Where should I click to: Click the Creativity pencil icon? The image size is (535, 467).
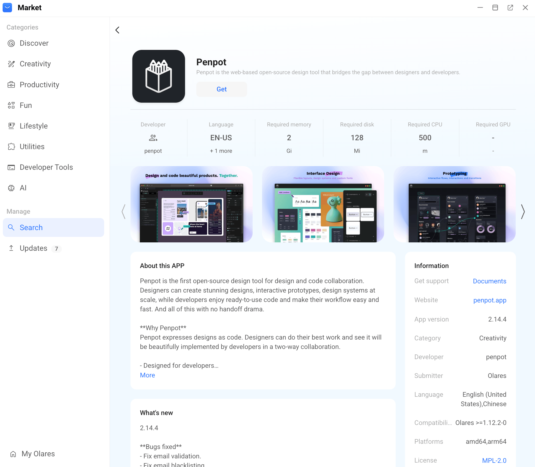[11, 64]
